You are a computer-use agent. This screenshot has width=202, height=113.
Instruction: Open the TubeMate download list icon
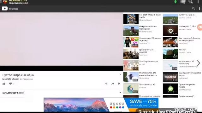pos(183,2)
